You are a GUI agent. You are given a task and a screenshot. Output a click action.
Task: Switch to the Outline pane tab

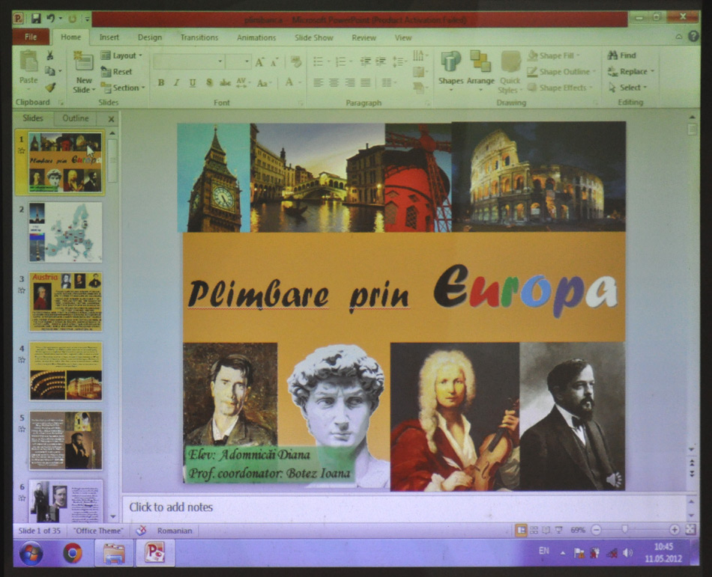(76, 118)
